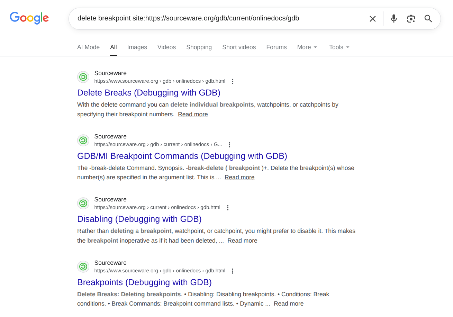Open Delete Breaks (Debugging with GDB) link
This screenshot has width=453, height=317.
(148, 93)
